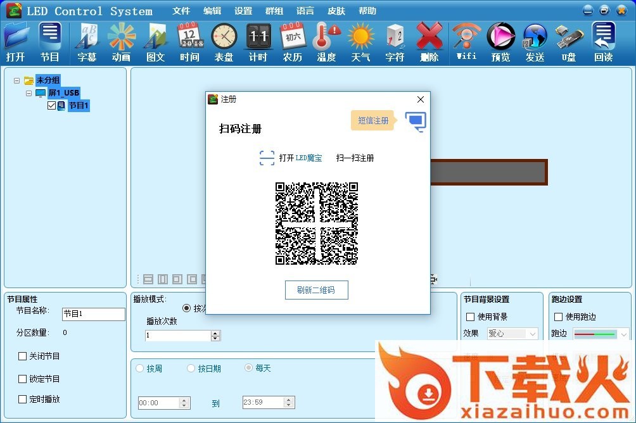Image resolution: width=636 pixels, height=423 pixels.
Task: Click the first alignment icon in layout toolbar
Action: point(148,279)
